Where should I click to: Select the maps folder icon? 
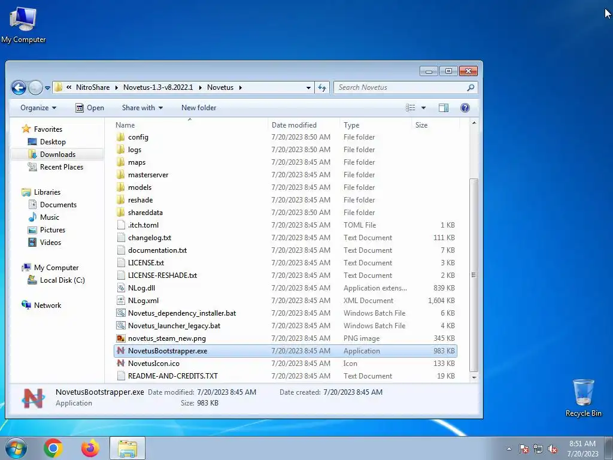[121, 162]
